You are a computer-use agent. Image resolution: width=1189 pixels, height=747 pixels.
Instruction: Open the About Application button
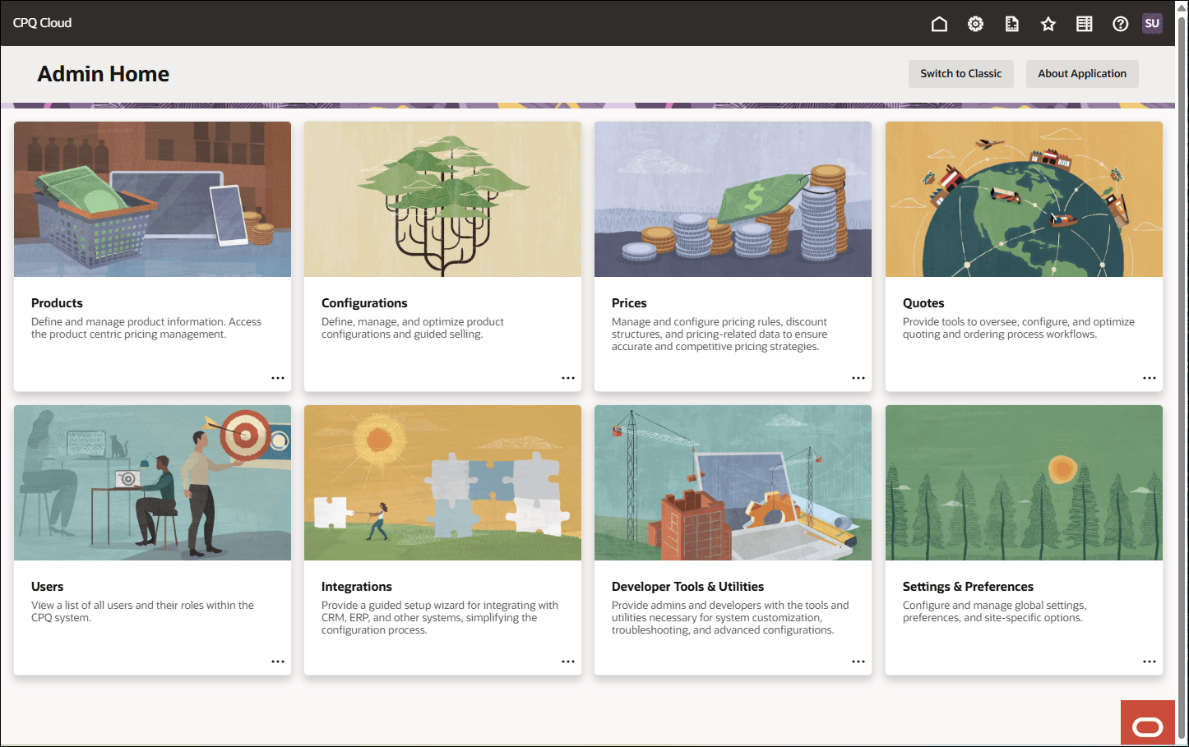pos(1082,73)
